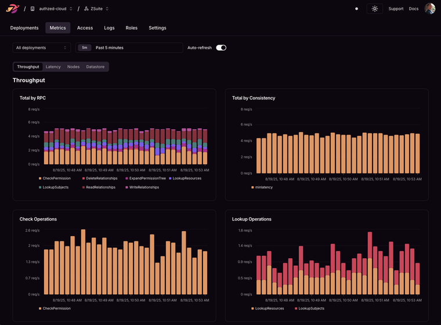Image resolution: width=441 pixels, height=325 pixels.
Task: Select the Latency metrics sub-tab
Action: 53,67
